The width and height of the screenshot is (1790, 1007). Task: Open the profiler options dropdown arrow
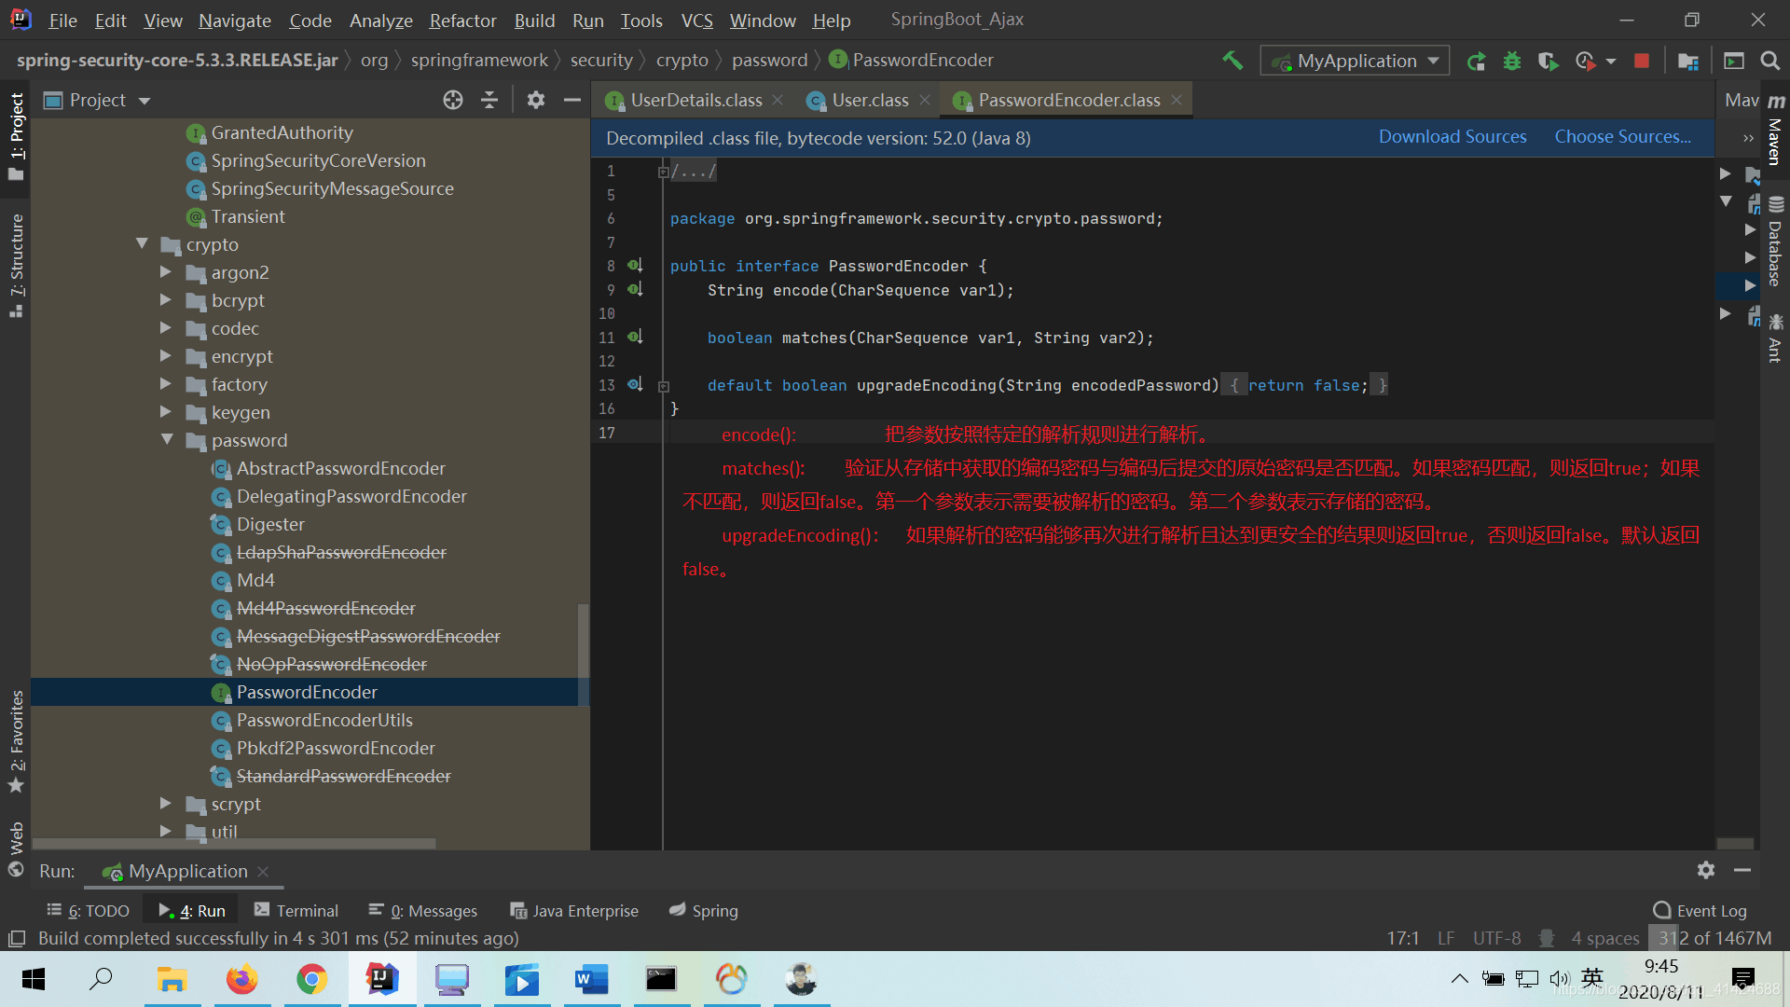pyautogui.click(x=1610, y=62)
